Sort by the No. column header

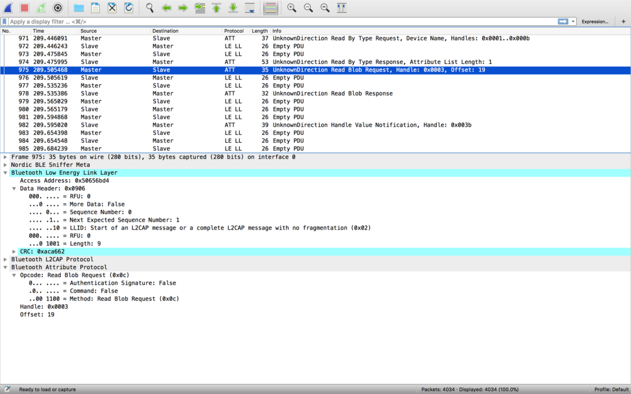[x=15, y=31]
